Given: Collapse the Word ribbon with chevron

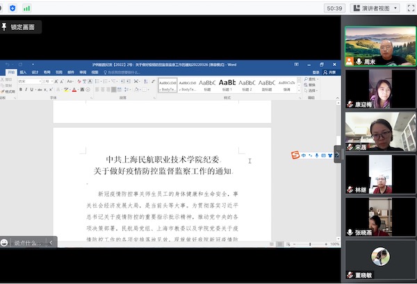Looking at the screenshot, I should (x=338, y=98).
